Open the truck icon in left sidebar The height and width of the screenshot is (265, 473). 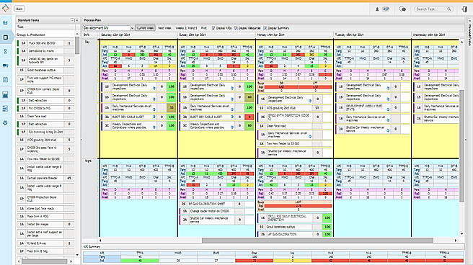point(6,66)
